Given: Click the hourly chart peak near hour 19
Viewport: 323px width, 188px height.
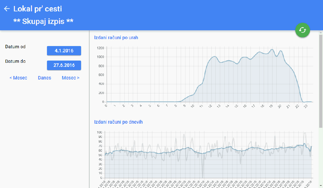Looking at the screenshot, I should [272, 50].
